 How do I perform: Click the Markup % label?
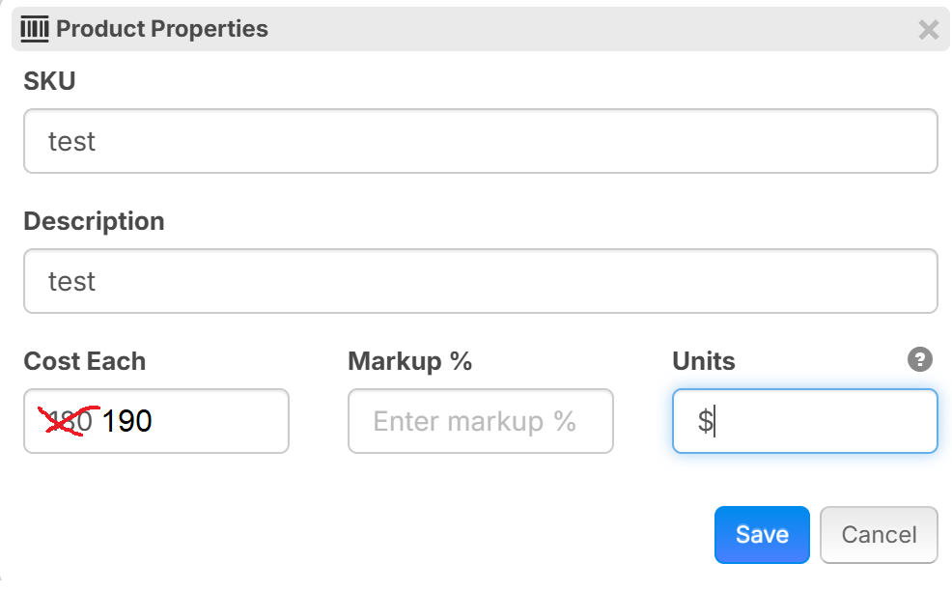click(x=409, y=361)
